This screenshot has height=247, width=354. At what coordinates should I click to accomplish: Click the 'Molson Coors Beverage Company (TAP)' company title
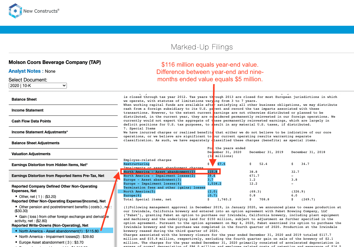click(x=55, y=62)
